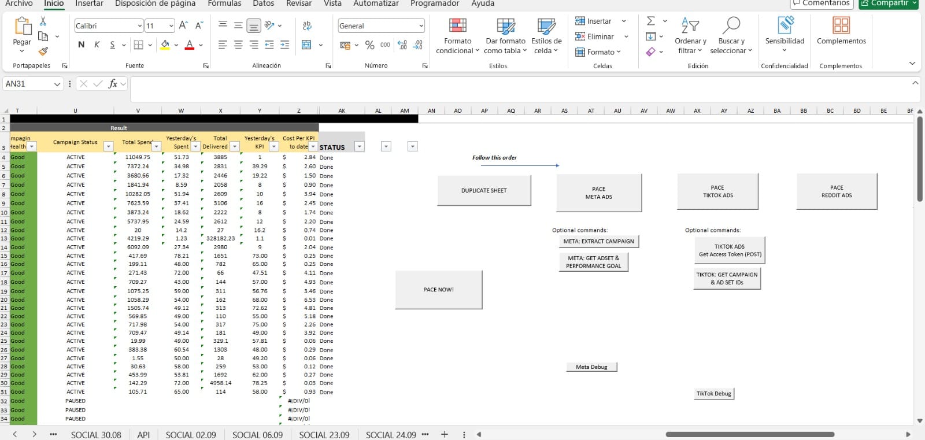Open Formato condicional menu
The height and width of the screenshot is (440, 925).
(x=458, y=36)
